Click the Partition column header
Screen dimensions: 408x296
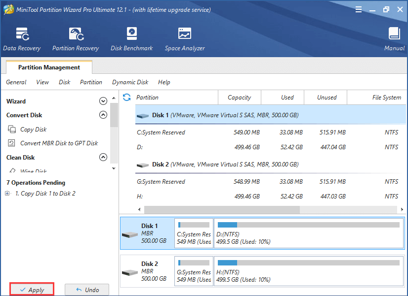point(176,98)
